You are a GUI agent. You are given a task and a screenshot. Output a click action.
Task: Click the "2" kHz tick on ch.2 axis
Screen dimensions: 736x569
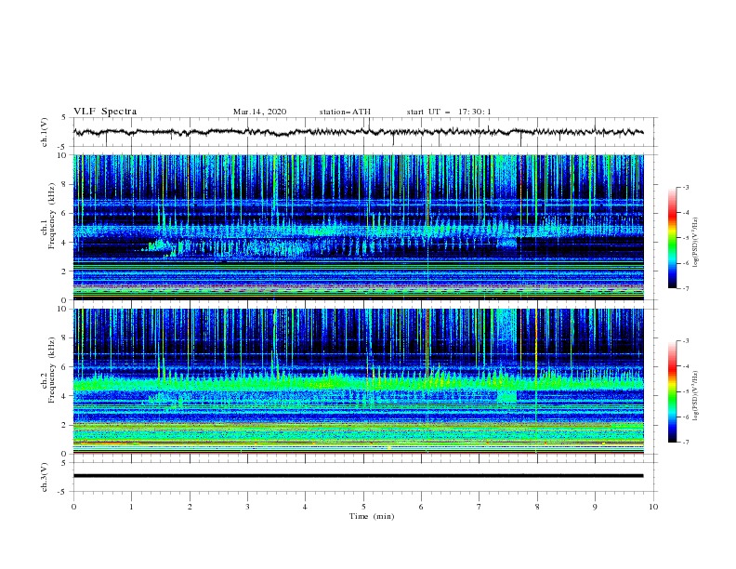tap(66, 425)
